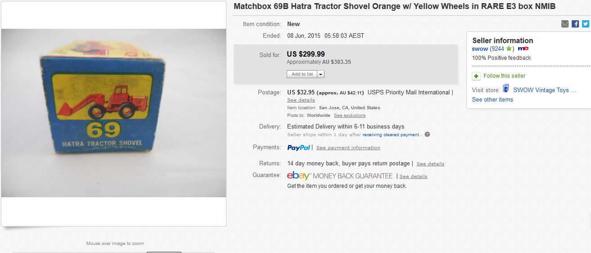Share this item on Twitter
This screenshot has height=253, width=591.
click(x=585, y=24)
